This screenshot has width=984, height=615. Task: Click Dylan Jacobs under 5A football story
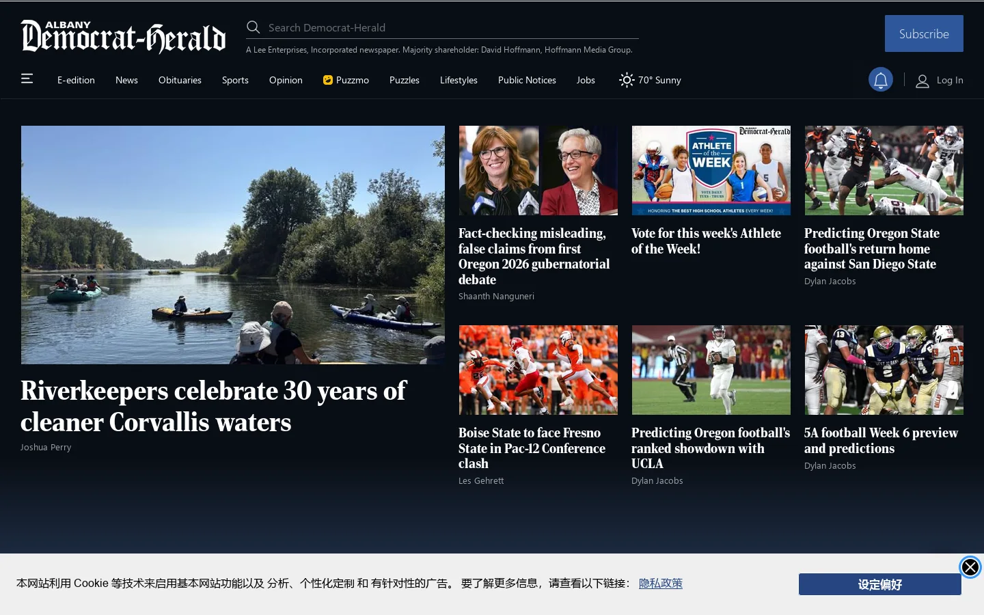[x=830, y=466]
